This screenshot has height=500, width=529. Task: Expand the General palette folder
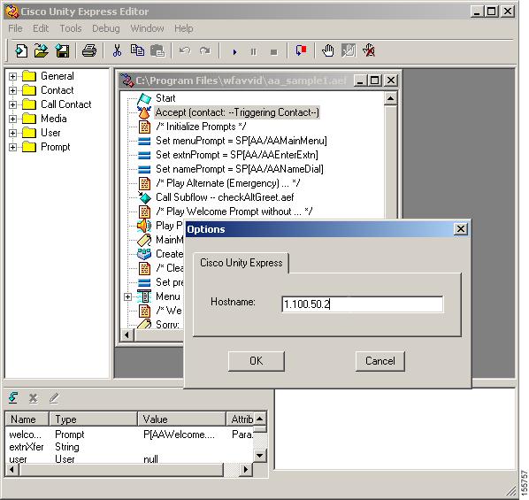[x=12, y=76]
